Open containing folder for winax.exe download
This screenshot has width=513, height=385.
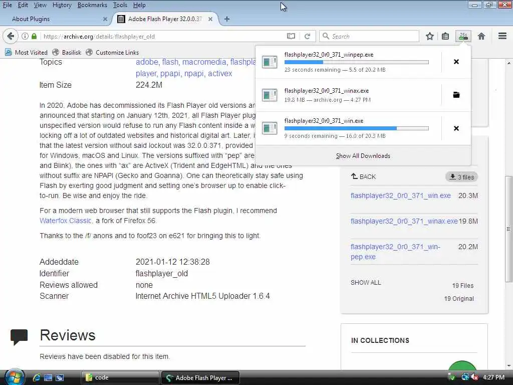(456, 95)
